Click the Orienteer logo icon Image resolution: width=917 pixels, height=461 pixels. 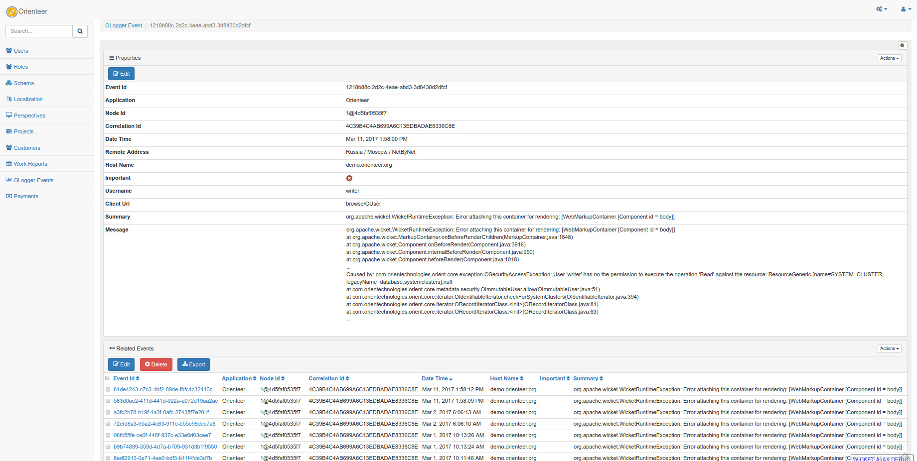pyautogui.click(x=11, y=12)
